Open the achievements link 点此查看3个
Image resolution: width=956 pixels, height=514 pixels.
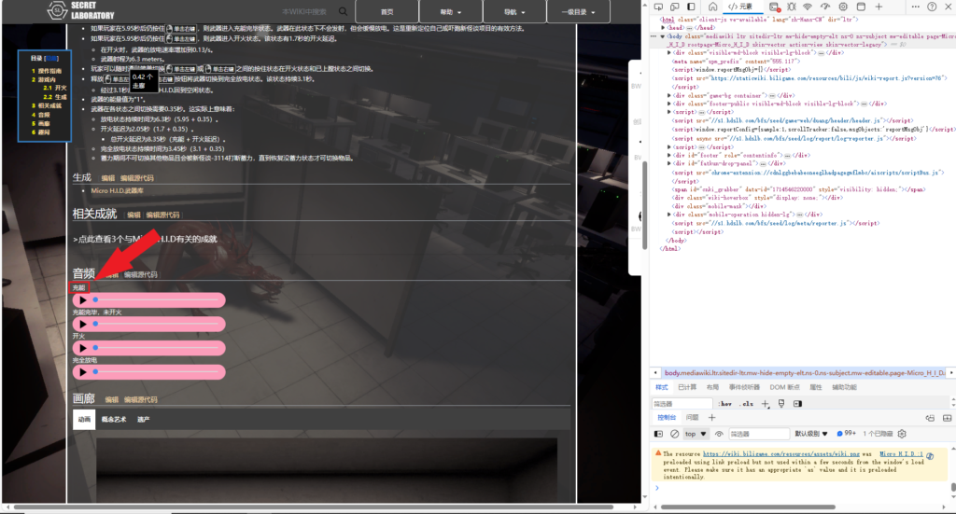pyautogui.click(x=145, y=239)
